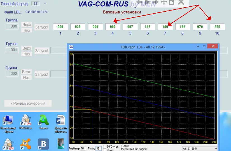Click the Группа 001 number field

12,50
